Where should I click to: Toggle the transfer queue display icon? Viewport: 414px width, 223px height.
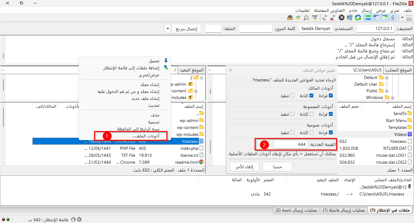pyautogui.click(x=368, y=18)
